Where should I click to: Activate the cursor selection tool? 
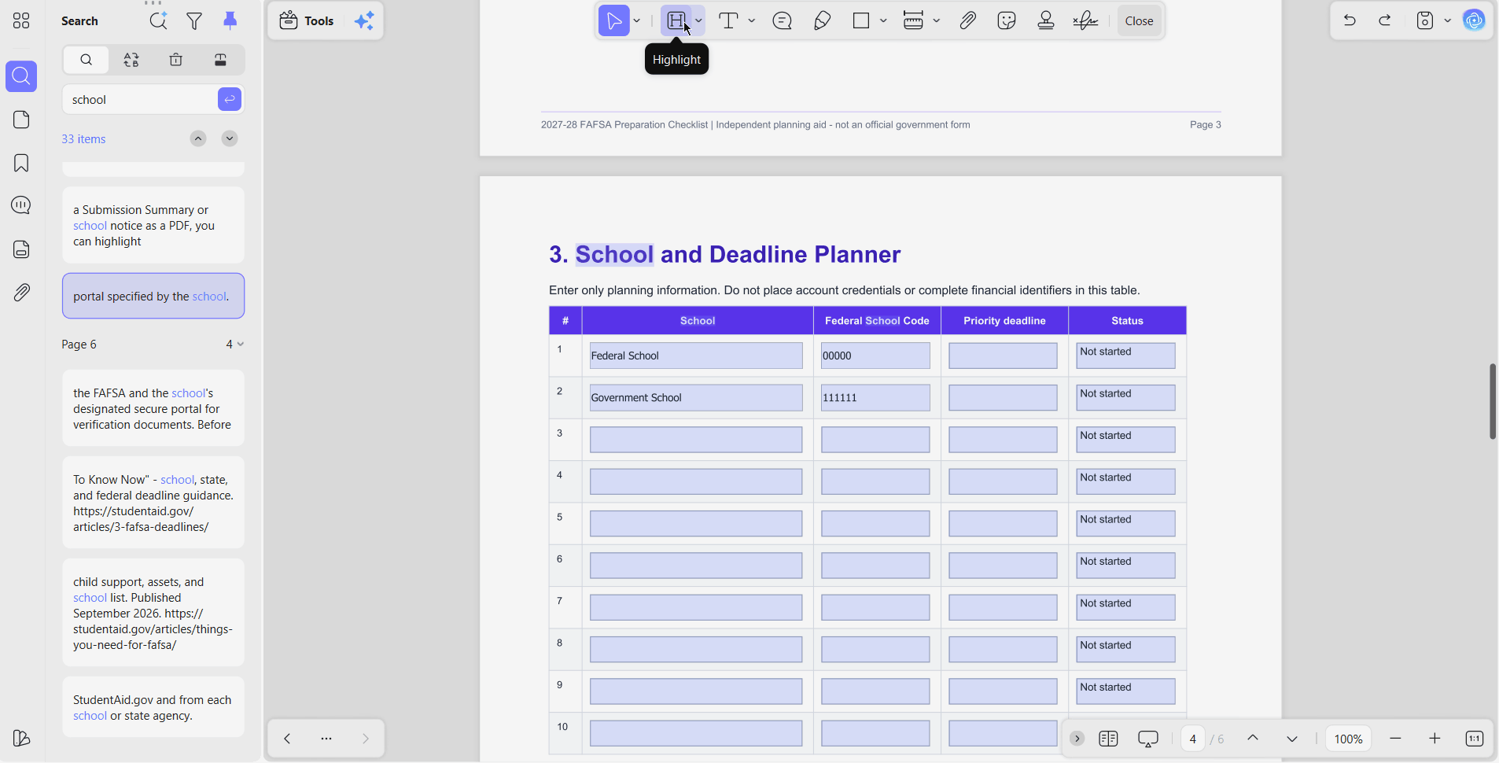pos(614,21)
